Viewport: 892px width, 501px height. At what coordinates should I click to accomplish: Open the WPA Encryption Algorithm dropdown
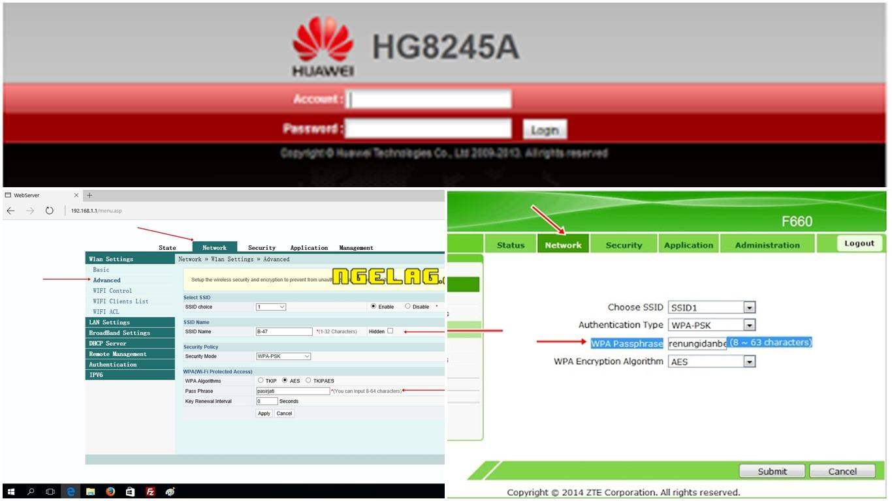[712, 361]
